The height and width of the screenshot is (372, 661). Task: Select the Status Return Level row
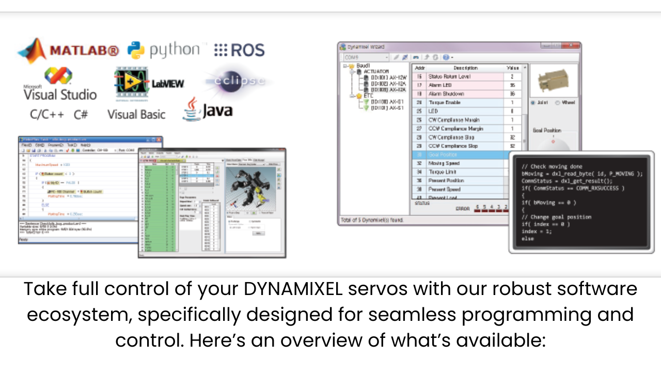[467, 76]
